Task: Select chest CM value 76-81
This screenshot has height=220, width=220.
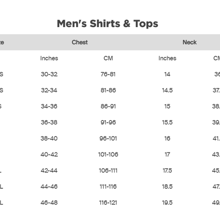Action: tap(108, 74)
